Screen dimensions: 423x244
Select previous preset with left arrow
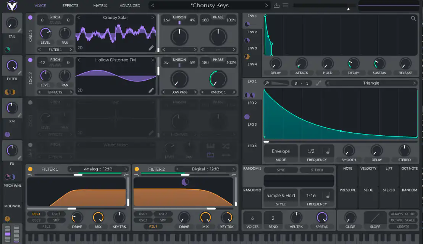153,5
